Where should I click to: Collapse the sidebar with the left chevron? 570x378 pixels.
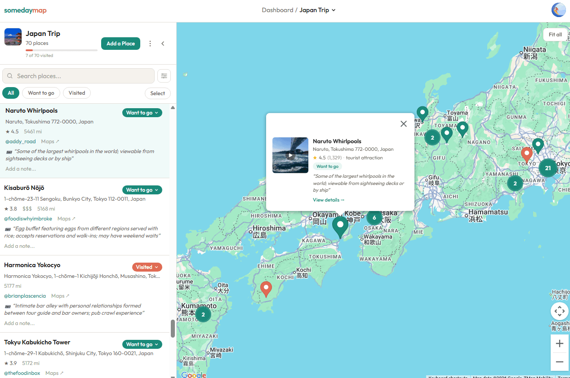[x=163, y=44]
